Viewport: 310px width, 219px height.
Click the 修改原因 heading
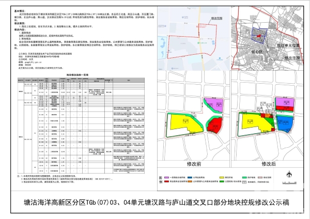point(20,23)
